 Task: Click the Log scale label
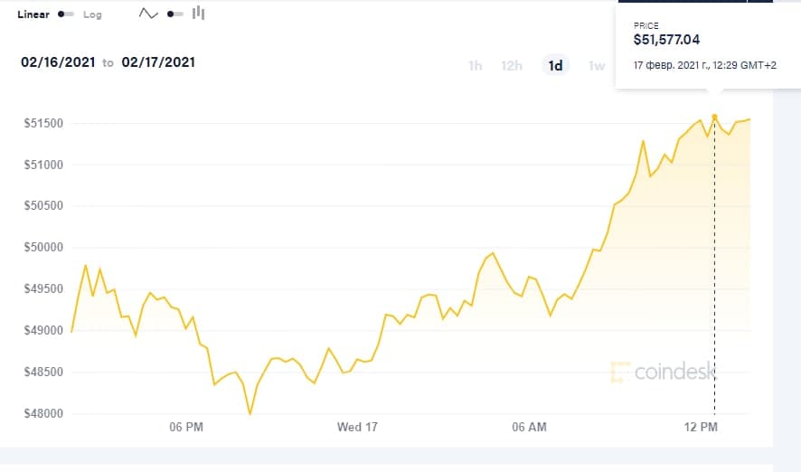tap(92, 14)
